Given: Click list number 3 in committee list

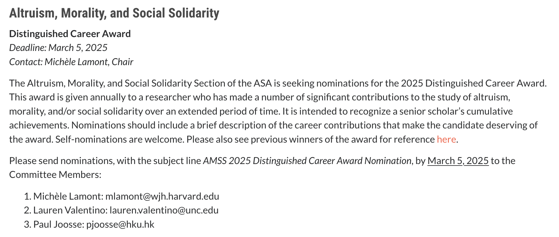Looking at the screenshot, I should [x=27, y=224].
